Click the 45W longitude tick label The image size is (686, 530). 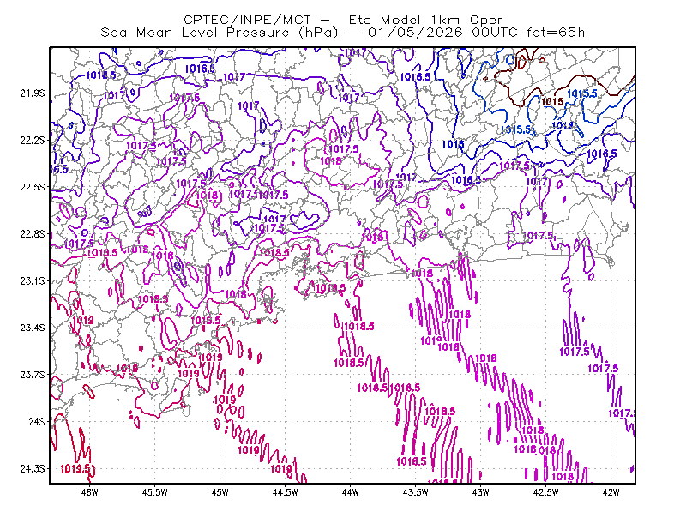(x=220, y=492)
